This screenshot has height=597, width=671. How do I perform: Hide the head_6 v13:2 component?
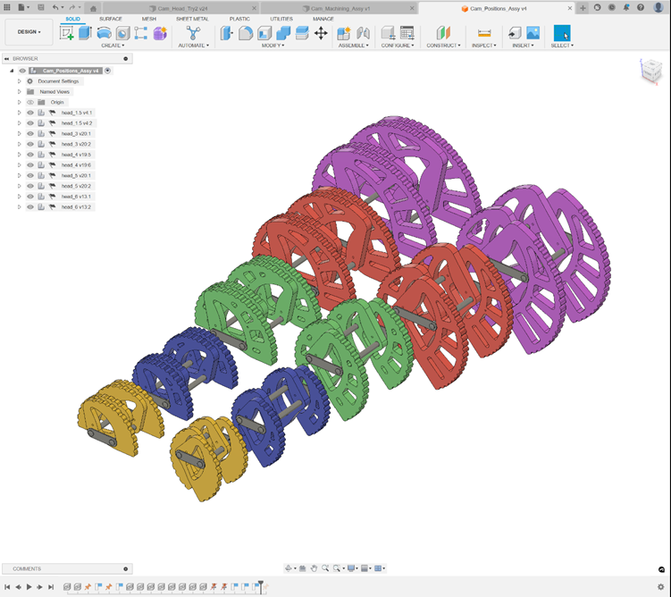[29, 206]
